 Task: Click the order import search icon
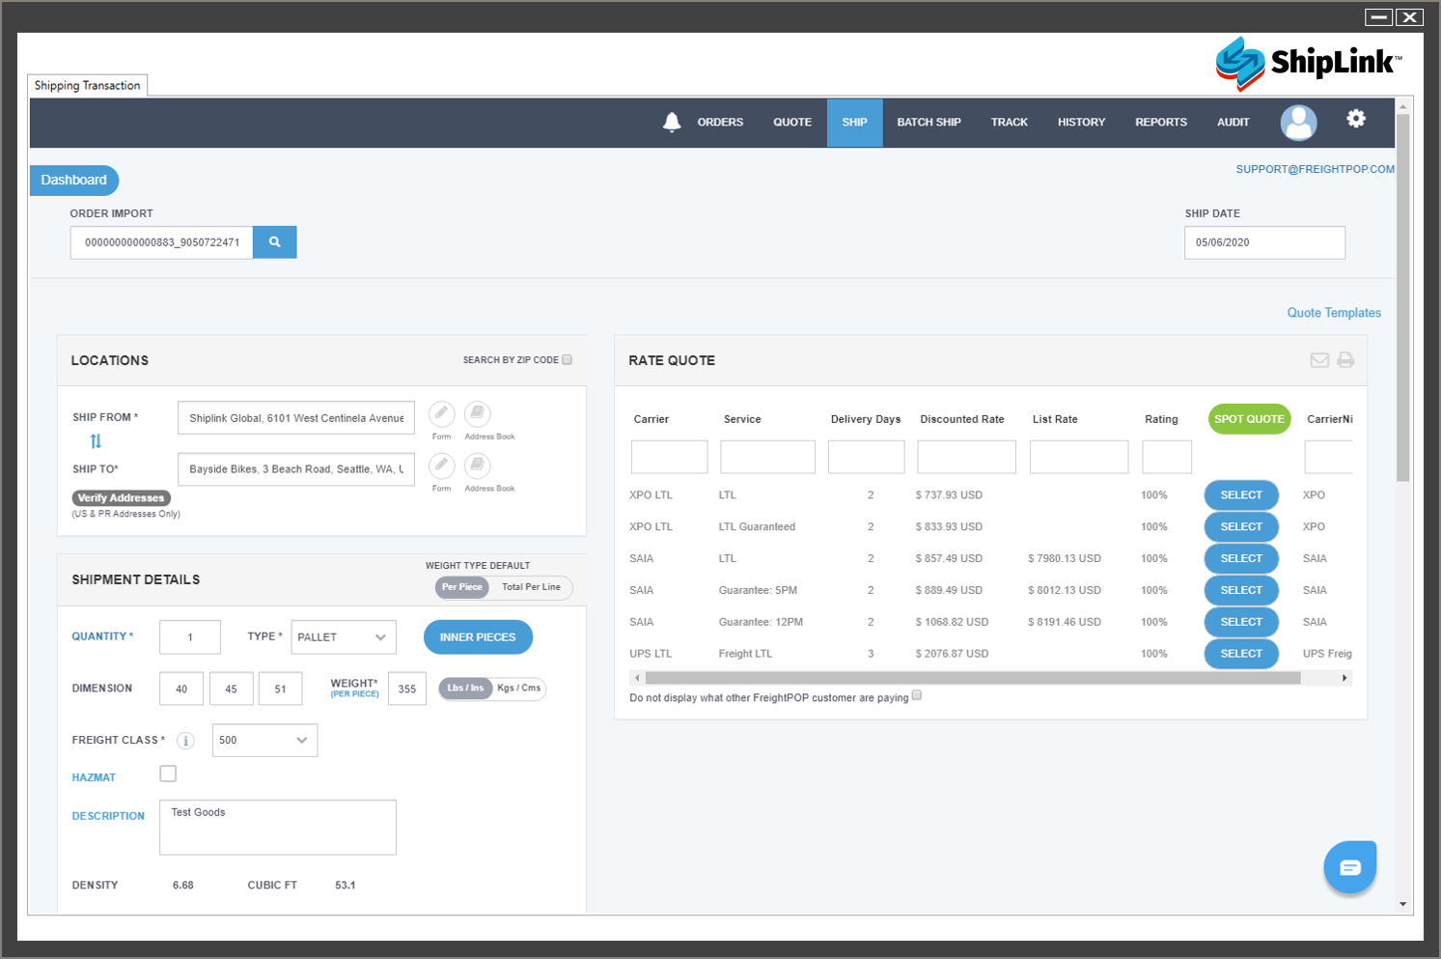(x=275, y=242)
